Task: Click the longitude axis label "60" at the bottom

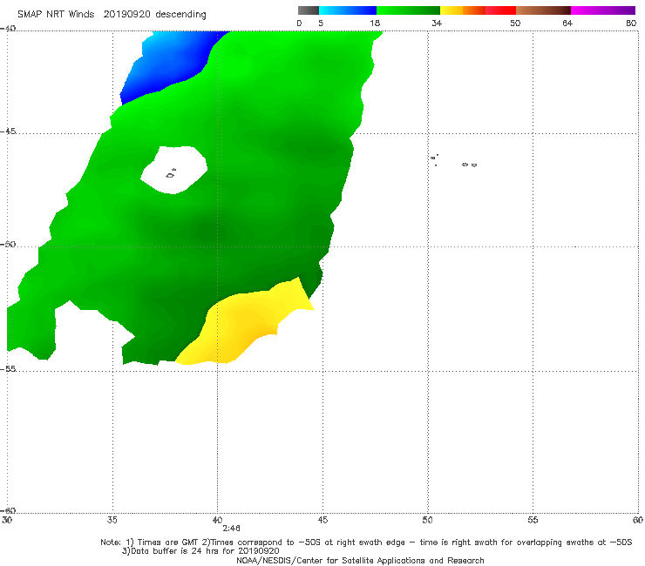Action: (x=638, y=521)
